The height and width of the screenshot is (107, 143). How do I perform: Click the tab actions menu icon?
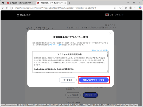(3, 3)
